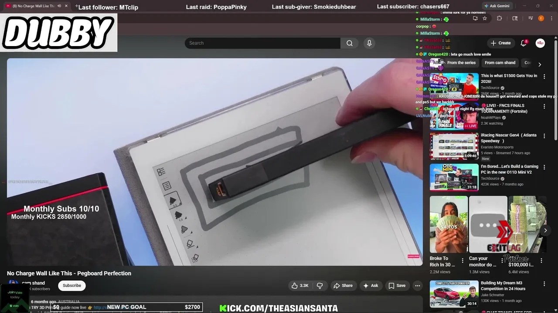Open options for 'Build a Gaming PC' video
Screen dimensions: 558x313
coord(544,167)
